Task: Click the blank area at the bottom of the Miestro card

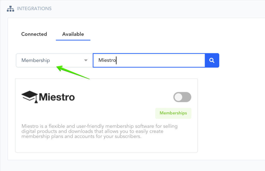Action: click(x=106, y=146)
